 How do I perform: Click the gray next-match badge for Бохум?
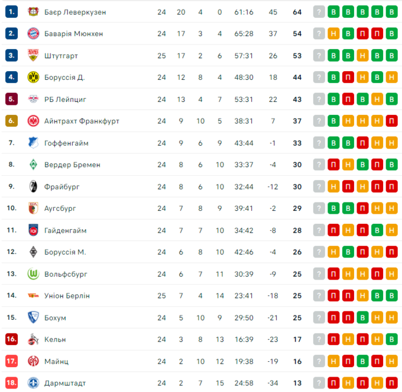click(319, 317)
